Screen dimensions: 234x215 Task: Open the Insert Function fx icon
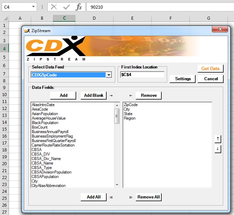[79, 7]
